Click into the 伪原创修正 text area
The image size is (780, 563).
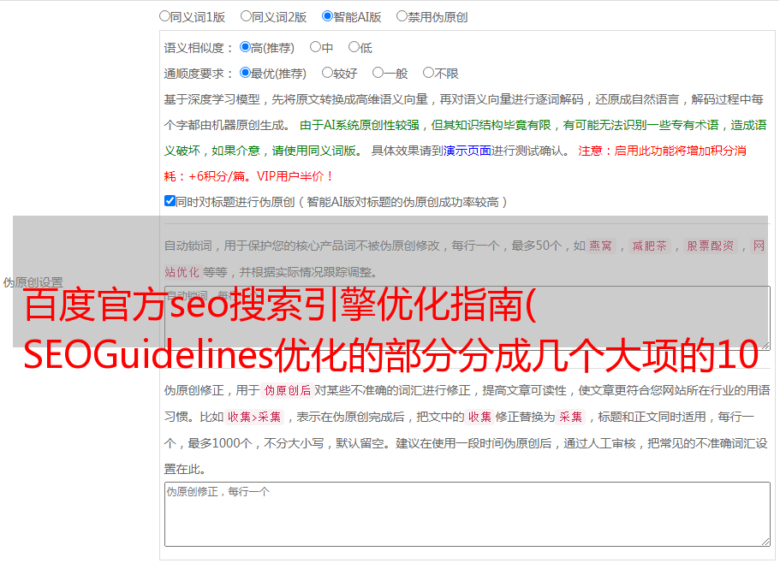pyautogui.click(x=467, y=514)
